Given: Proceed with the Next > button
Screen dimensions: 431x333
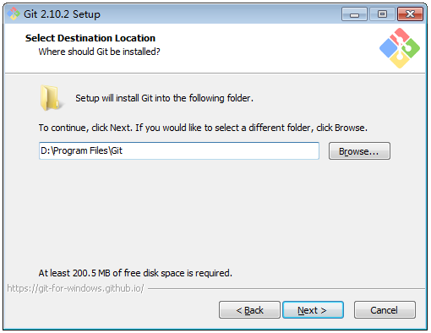Looking at the screenshot, I should click(313, 310).
